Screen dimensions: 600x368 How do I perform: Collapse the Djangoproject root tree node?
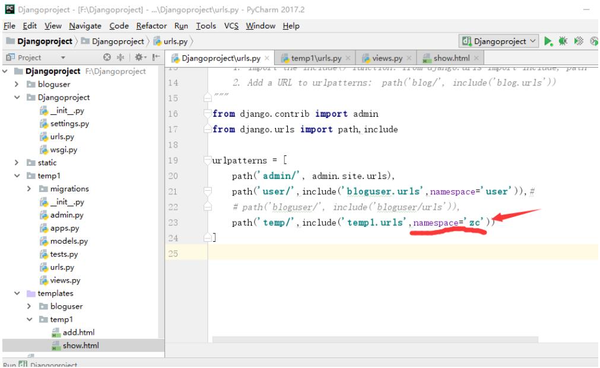[5, 71]
